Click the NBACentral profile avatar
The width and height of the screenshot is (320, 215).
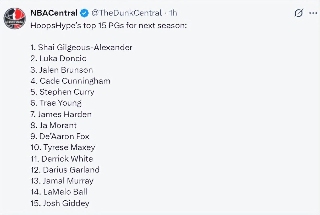[x=15, y=18]
